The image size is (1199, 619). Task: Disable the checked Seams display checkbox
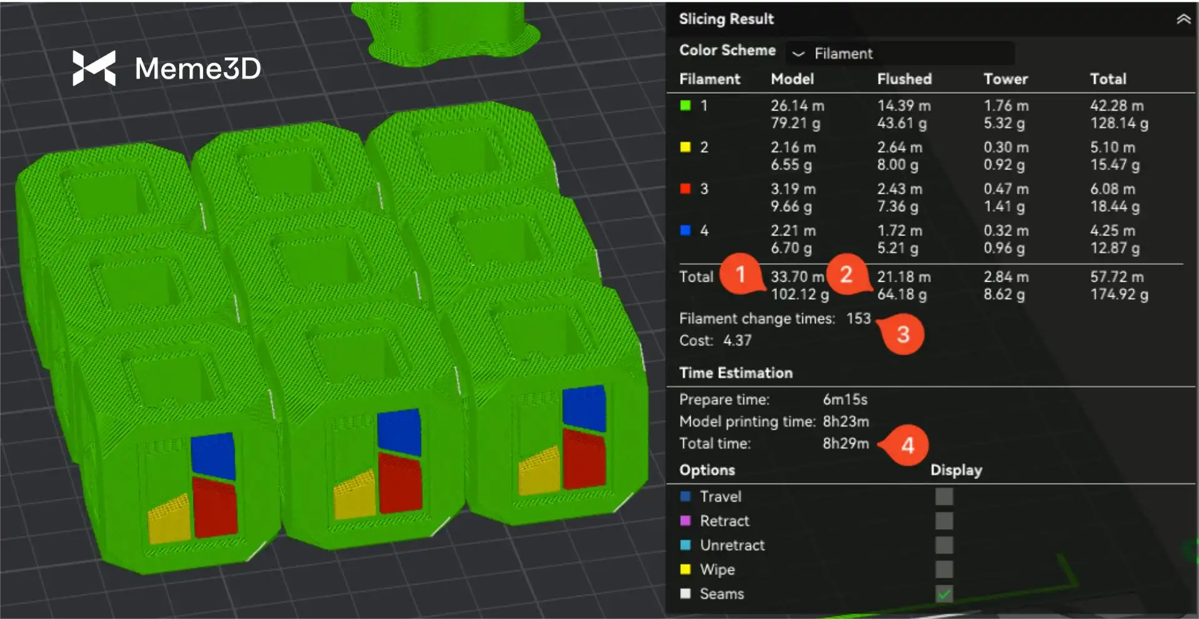pos(944,594)
